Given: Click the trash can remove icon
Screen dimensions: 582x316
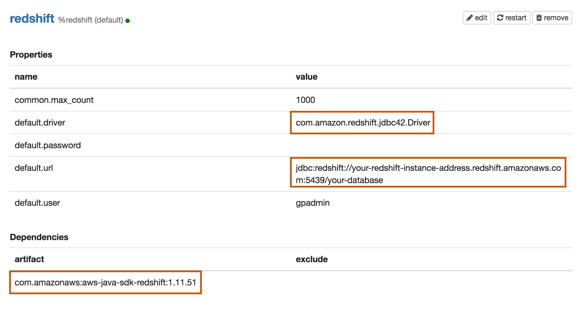Looking at the screenshot, I should click(539, 18).
